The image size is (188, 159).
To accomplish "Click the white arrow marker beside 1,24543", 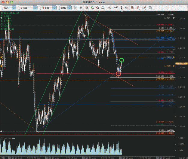I will click(x=174, y=18).
